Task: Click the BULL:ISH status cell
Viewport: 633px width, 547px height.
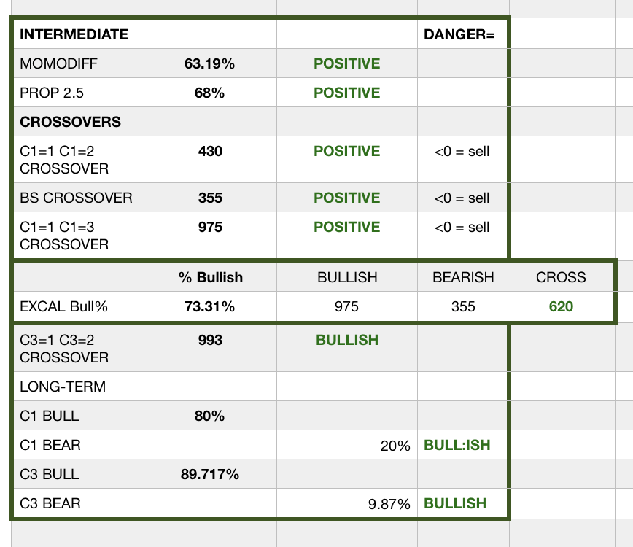Action: 457,445
